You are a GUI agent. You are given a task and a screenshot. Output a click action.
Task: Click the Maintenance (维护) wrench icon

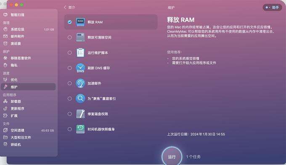(5, 87)
